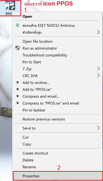Expand the ตัวเลือกขั้นสูง submenu arrow
Viewport: 103px width, 181px height.
coord(98,32)
